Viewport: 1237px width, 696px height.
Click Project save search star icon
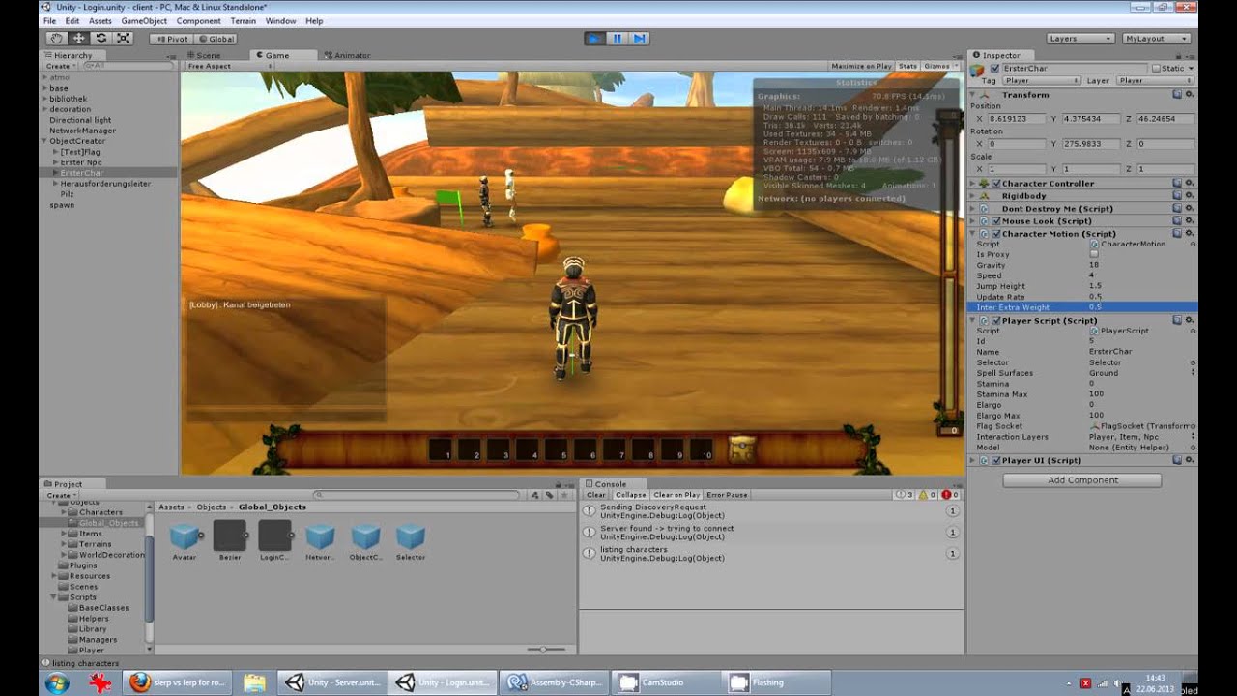pos(564,495)
